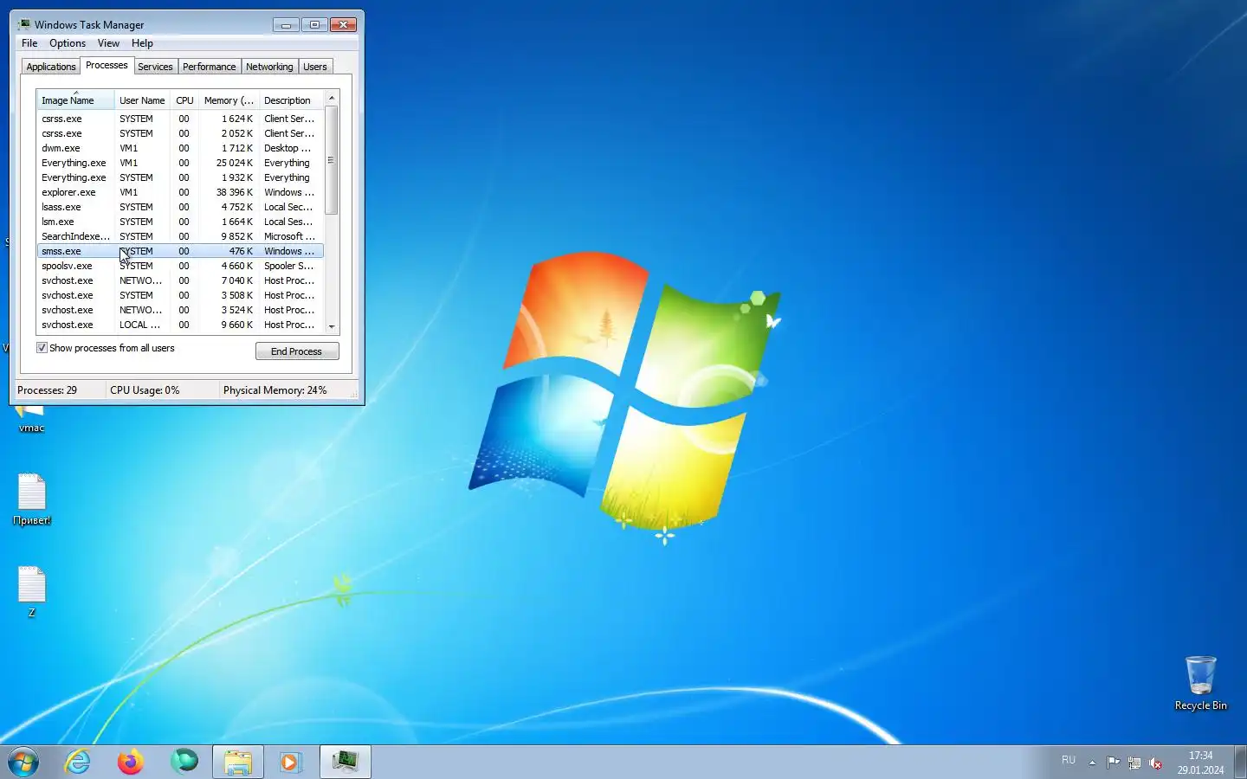Select the dwm.exe process row
This screenshot has width=1247, height=779.
coord(180,148)
